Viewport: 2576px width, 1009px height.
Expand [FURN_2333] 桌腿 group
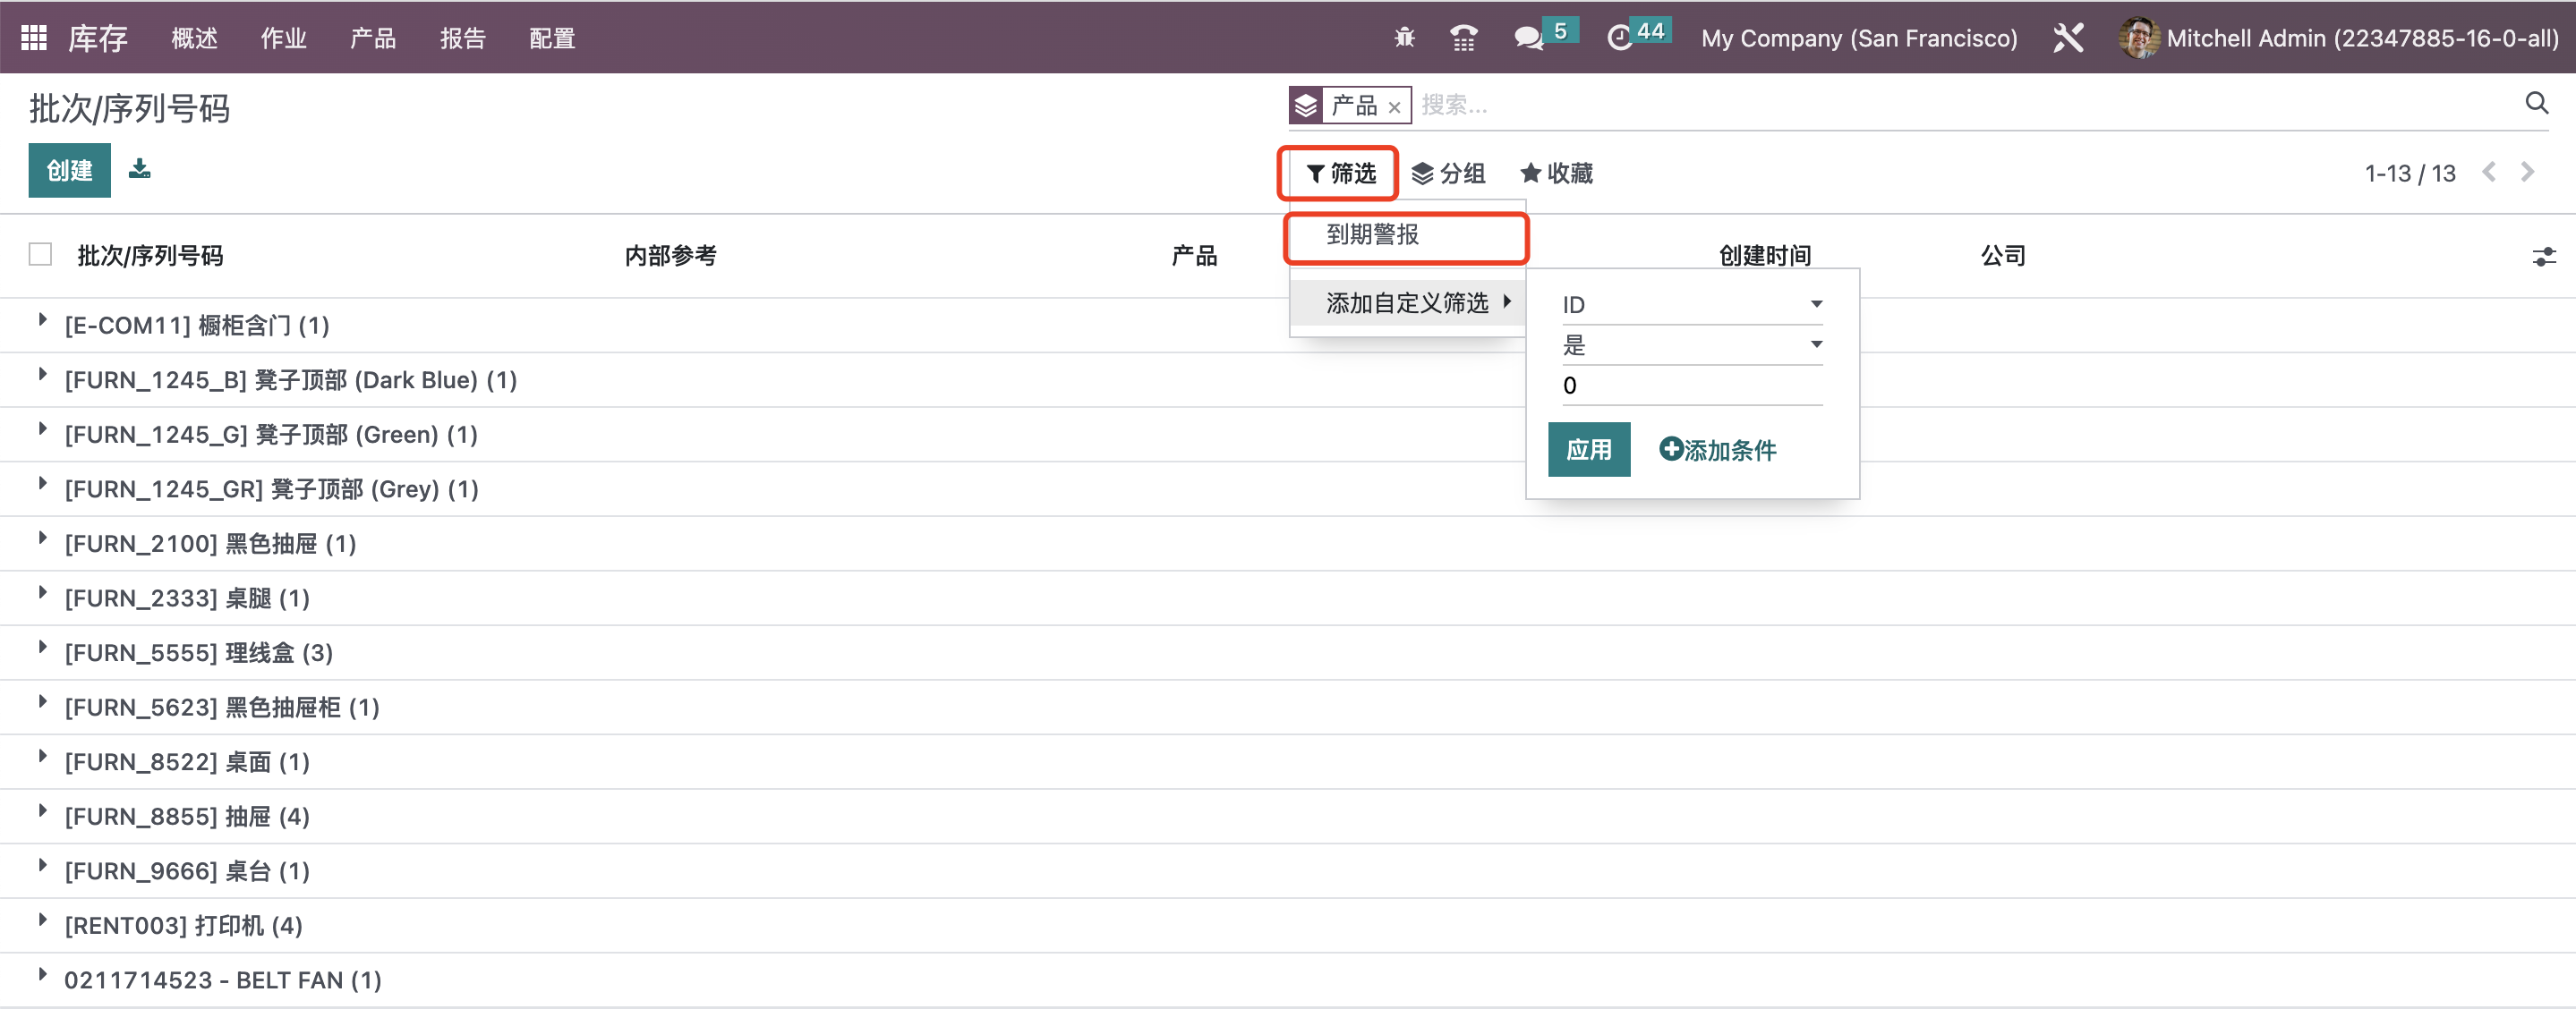42,593
